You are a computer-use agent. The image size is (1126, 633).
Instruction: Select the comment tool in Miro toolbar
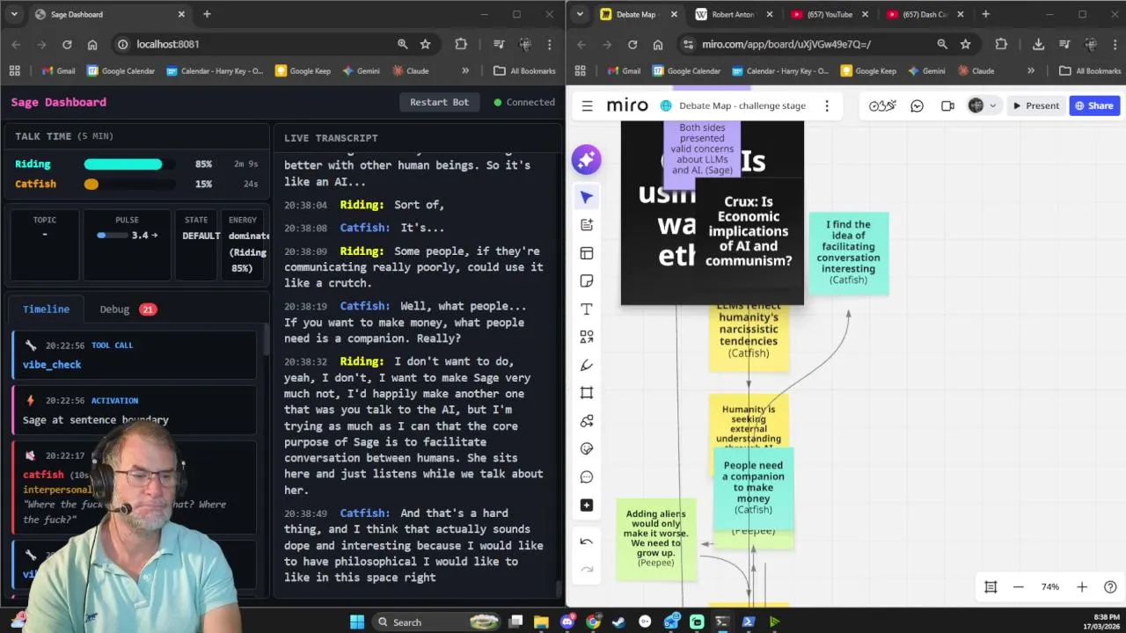point(587,477)
